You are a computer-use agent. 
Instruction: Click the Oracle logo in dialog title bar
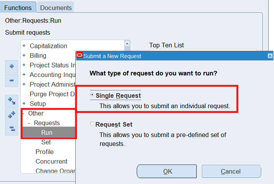[79, 56]
